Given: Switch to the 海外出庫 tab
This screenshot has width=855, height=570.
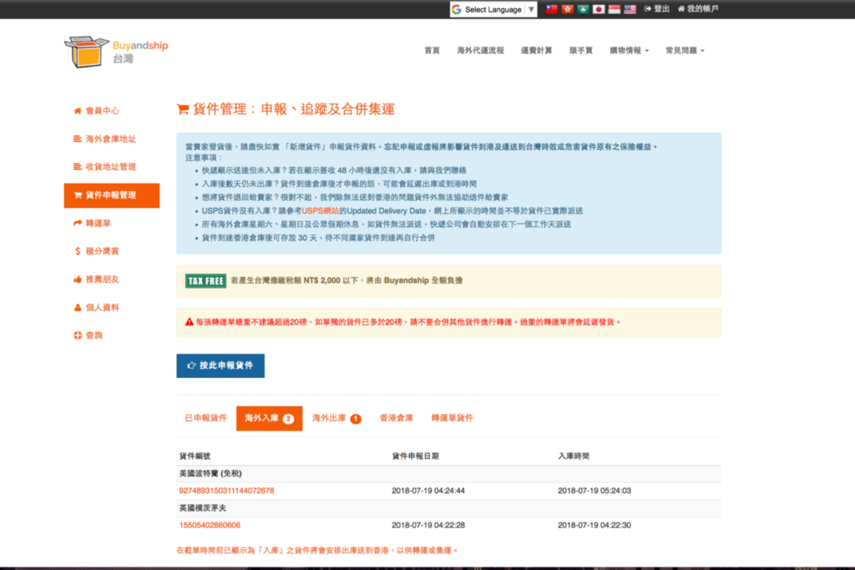Looking at the screenshot, I should pyautogui.click(x=336, y=418).
